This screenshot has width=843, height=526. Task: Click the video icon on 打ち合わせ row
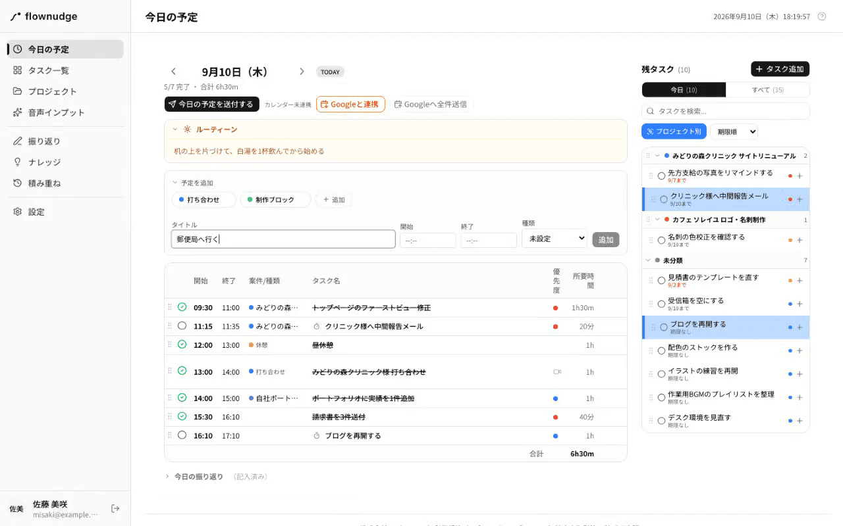coord(557,372)
